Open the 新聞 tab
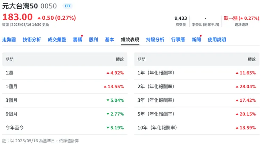Viewport: 261px width, 144px height. (196, 40)
